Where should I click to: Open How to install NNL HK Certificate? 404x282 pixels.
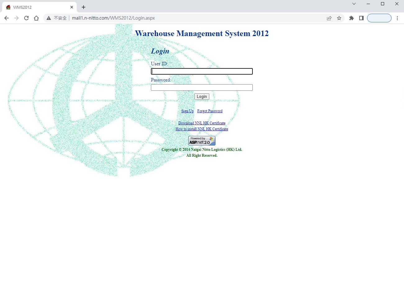[x=202, y=129]
